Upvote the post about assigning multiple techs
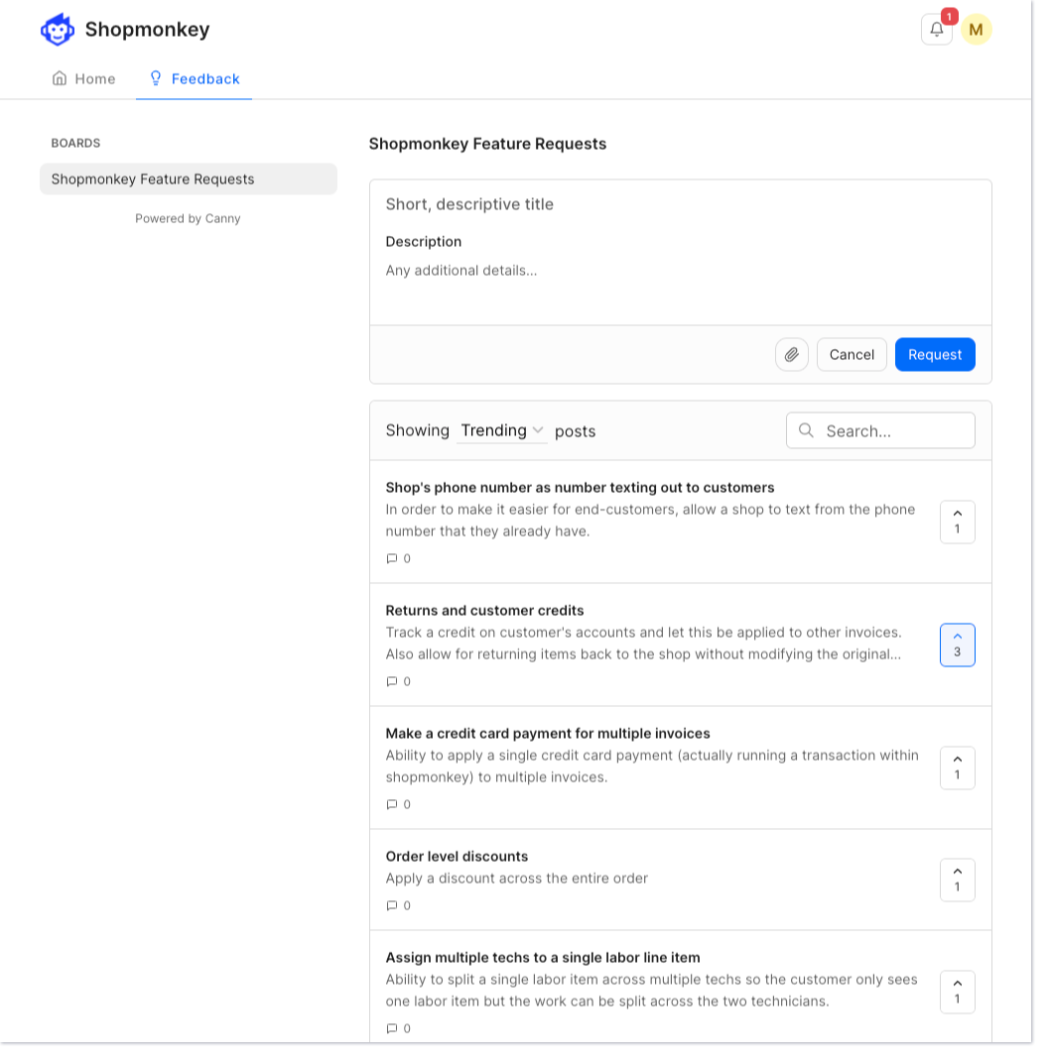This screenshot has width=1051, height=1062. 957,992
